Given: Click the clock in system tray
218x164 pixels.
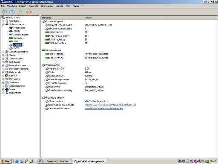Looking at the screenshot, I should (213, 161).
